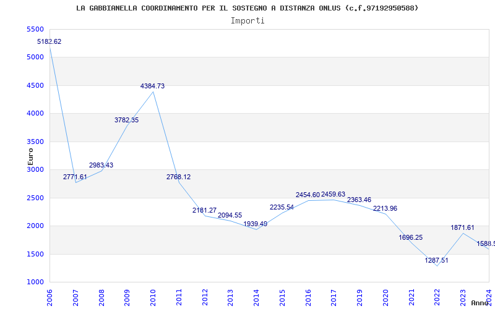The height and width of the screenshot is (309, 495).
Task: Click the 2500 y-axis tick
Action: tap(35, 198)
